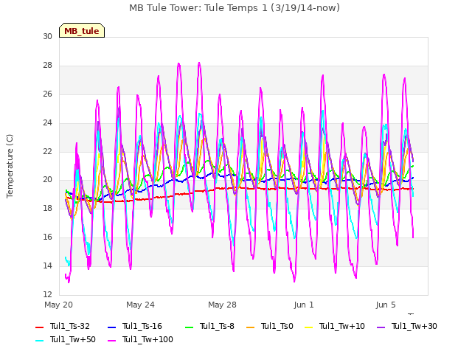Toggle the Tul1_Tw+50 legend label
Image resolution: width=472 pixels, height=354 pixels.
(x=73, y=339)
